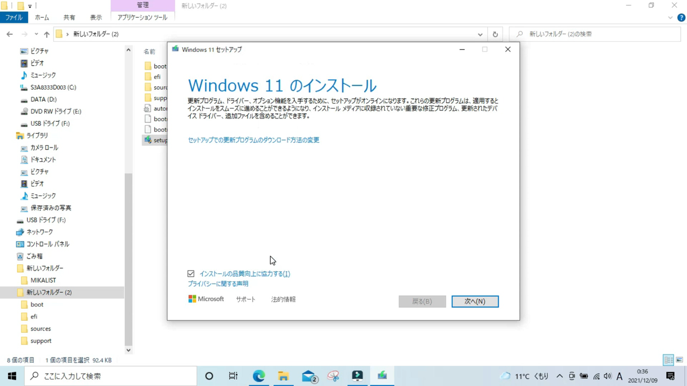Select DVD RW ドライブ (E:) in tree
This screenshot has height=386, width=687.
point(56,112)
